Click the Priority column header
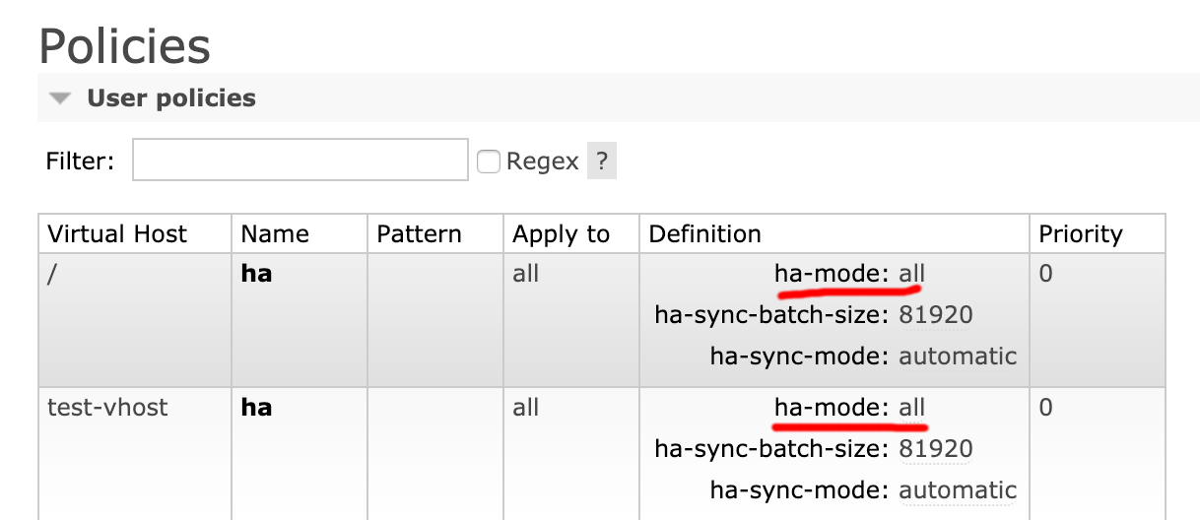 click(x=1081, y=234)
